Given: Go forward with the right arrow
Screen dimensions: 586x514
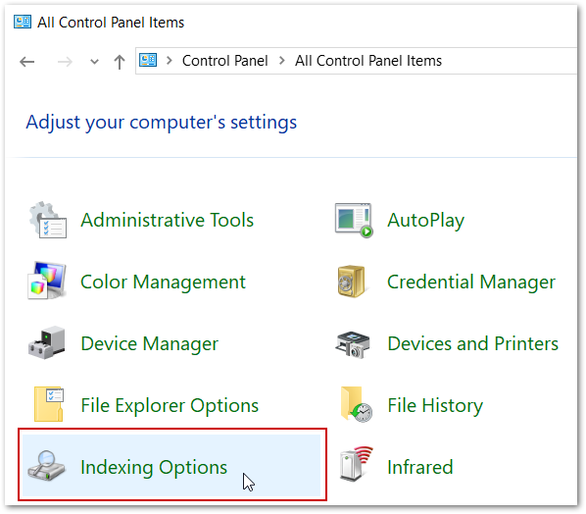Looking at the screenshot, I should click(x=65, y=62).
